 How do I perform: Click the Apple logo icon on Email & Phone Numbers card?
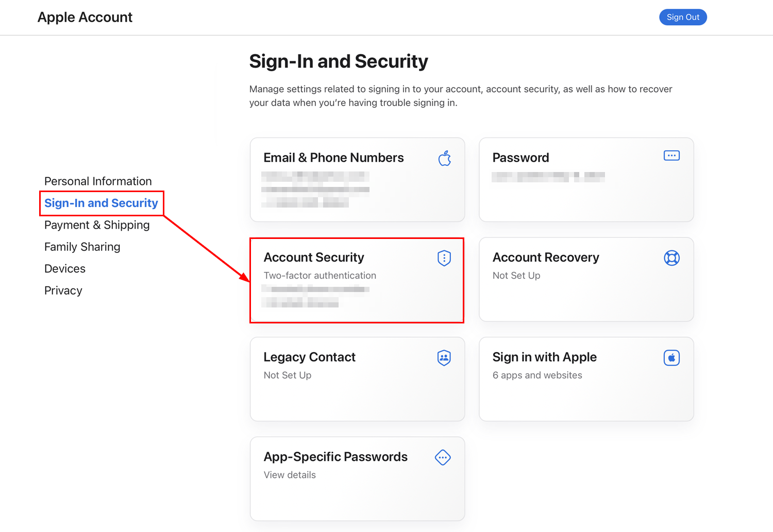444,159
